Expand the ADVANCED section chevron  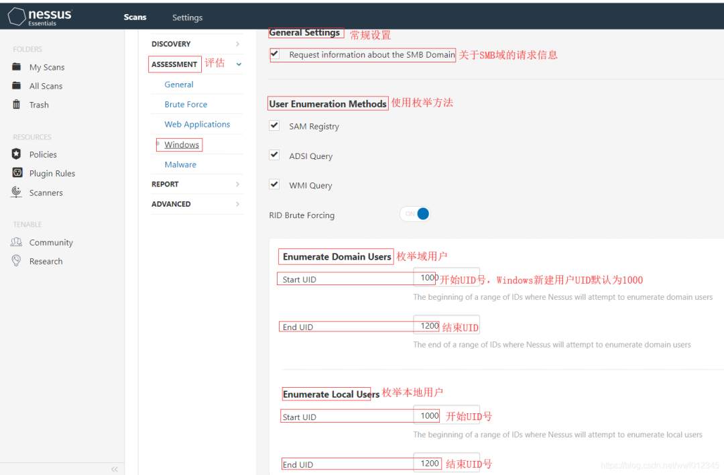click(238, 204)
